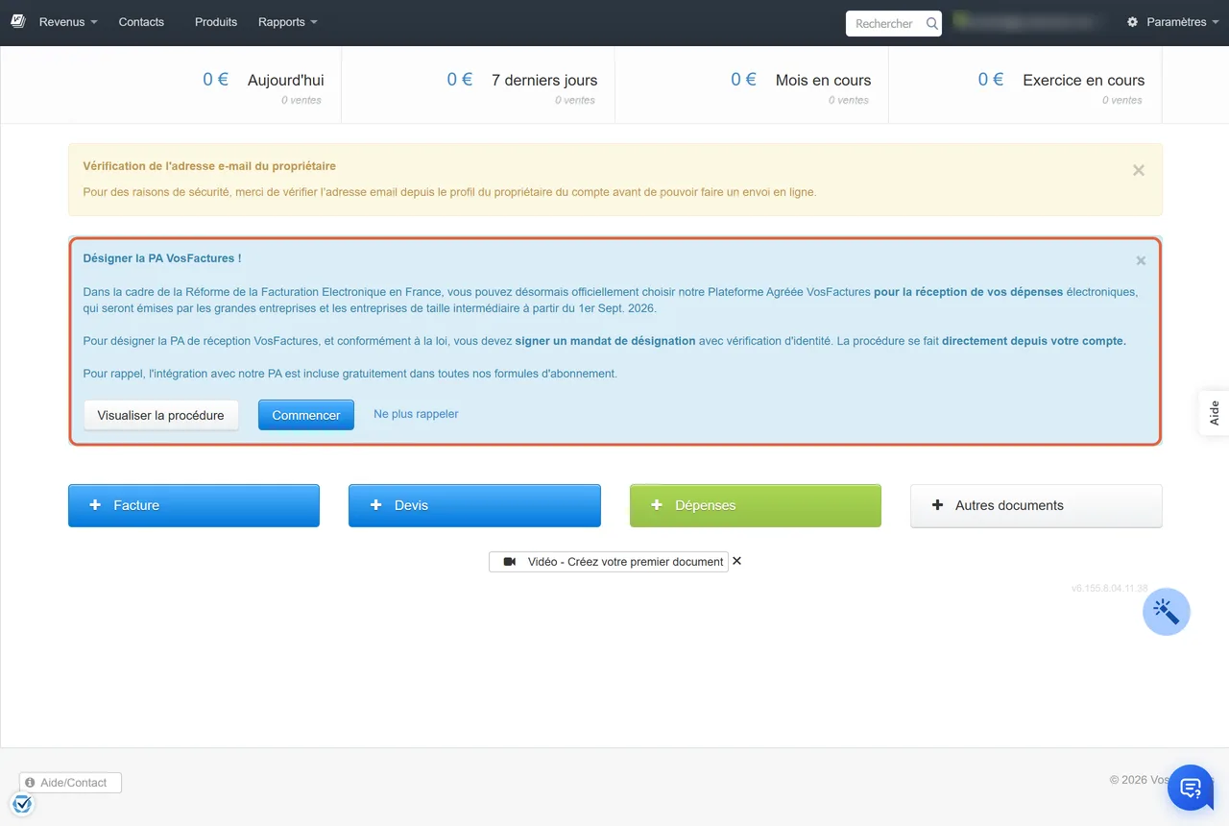The height and width of the screenshot is (826, 1229).
Task: Click into the Rechercher search field
Action: pyautogui.click(x=884, y=23)
